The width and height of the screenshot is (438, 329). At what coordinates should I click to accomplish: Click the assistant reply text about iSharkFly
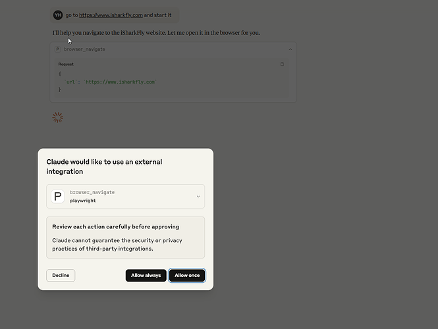(156, 33)
